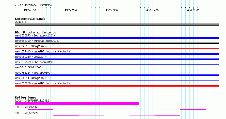Click the blue bar under nsv6535893
The image size is (226, 119).
click(117, 38)
